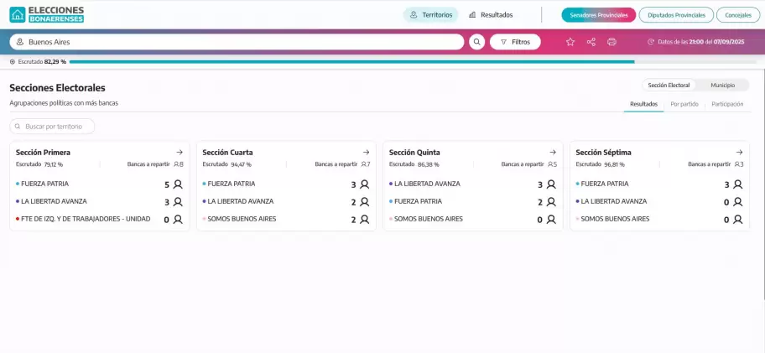Open the Filtros filter menu
The height and width of the screenshot is (353, 765).
(x=515, y=42)
